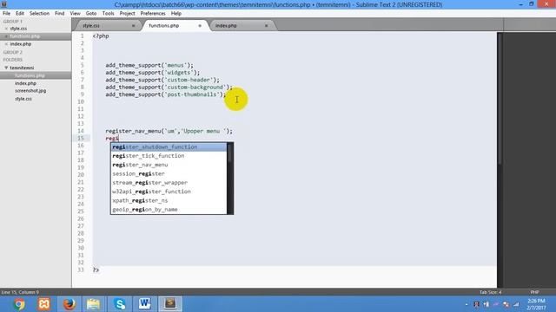Choose stream_register_wrapper suggestion
This screenshot has height=312, width=556.
(169, 183)
